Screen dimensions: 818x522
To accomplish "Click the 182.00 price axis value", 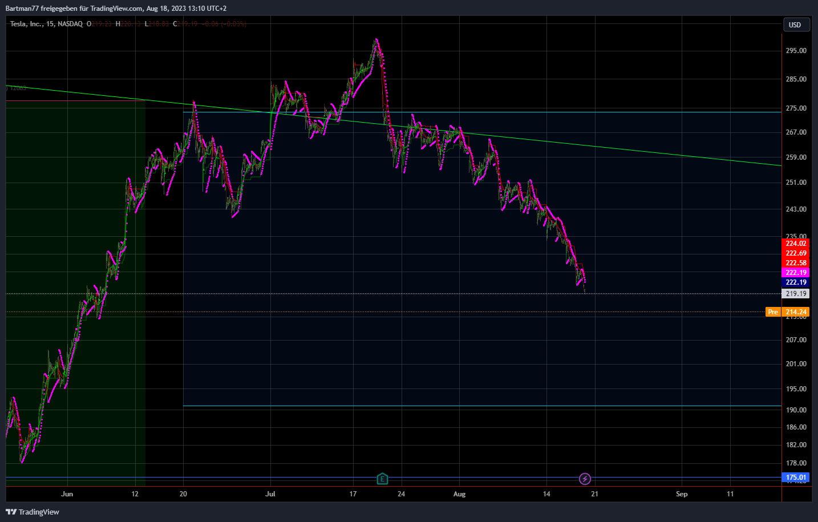I will 796,445.
